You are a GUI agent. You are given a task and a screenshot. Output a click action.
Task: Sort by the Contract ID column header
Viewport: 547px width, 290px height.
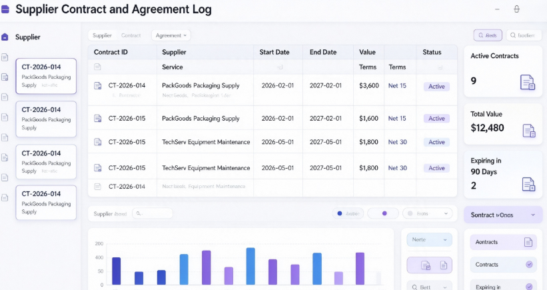click(111, 52)
